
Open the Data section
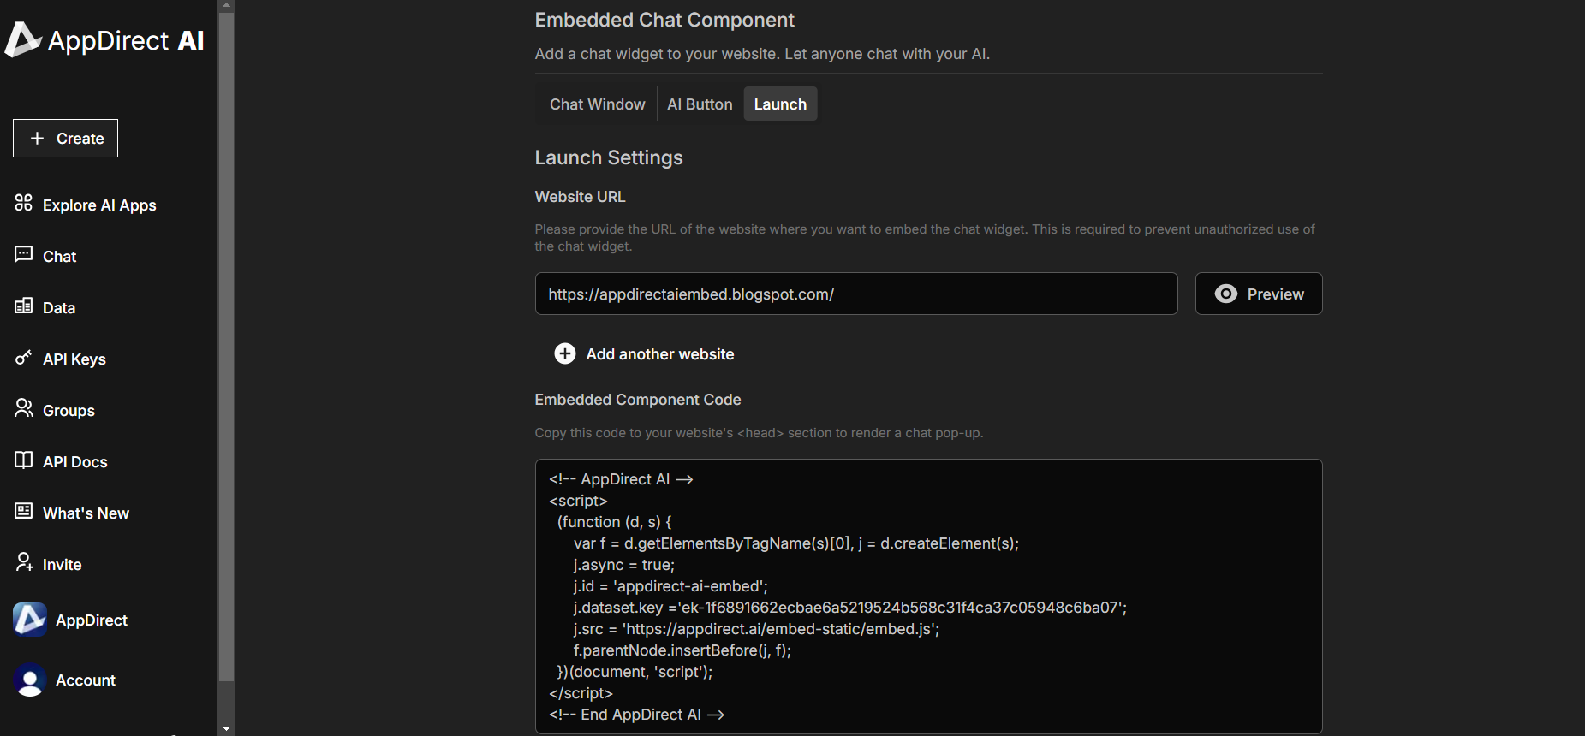click(x=59, y=308)
